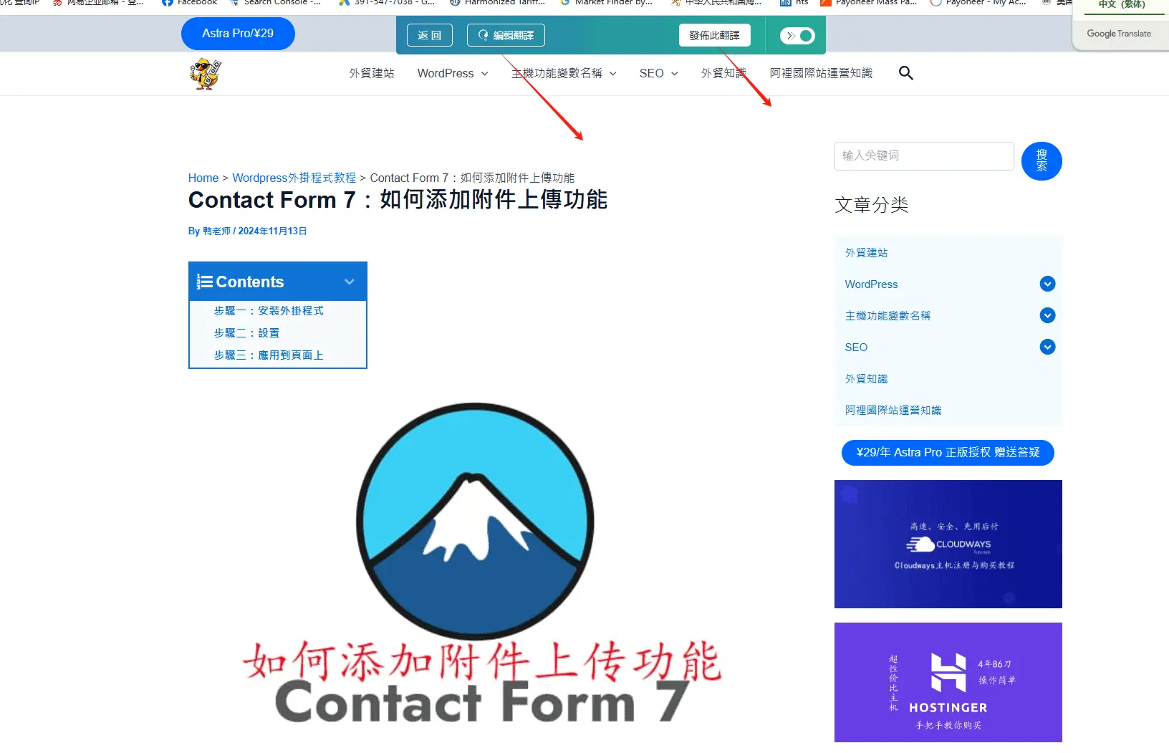Open the Market Finder bookmark
This screenshot has height=753, width=1169.
(x=607, y=3)
